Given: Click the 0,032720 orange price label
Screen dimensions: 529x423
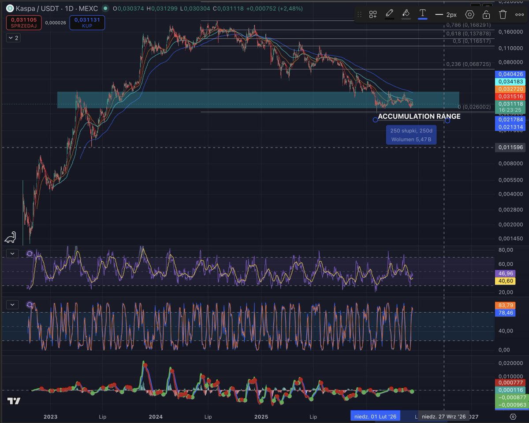Looking at the screenshot, I should click(x=511, y=89).
